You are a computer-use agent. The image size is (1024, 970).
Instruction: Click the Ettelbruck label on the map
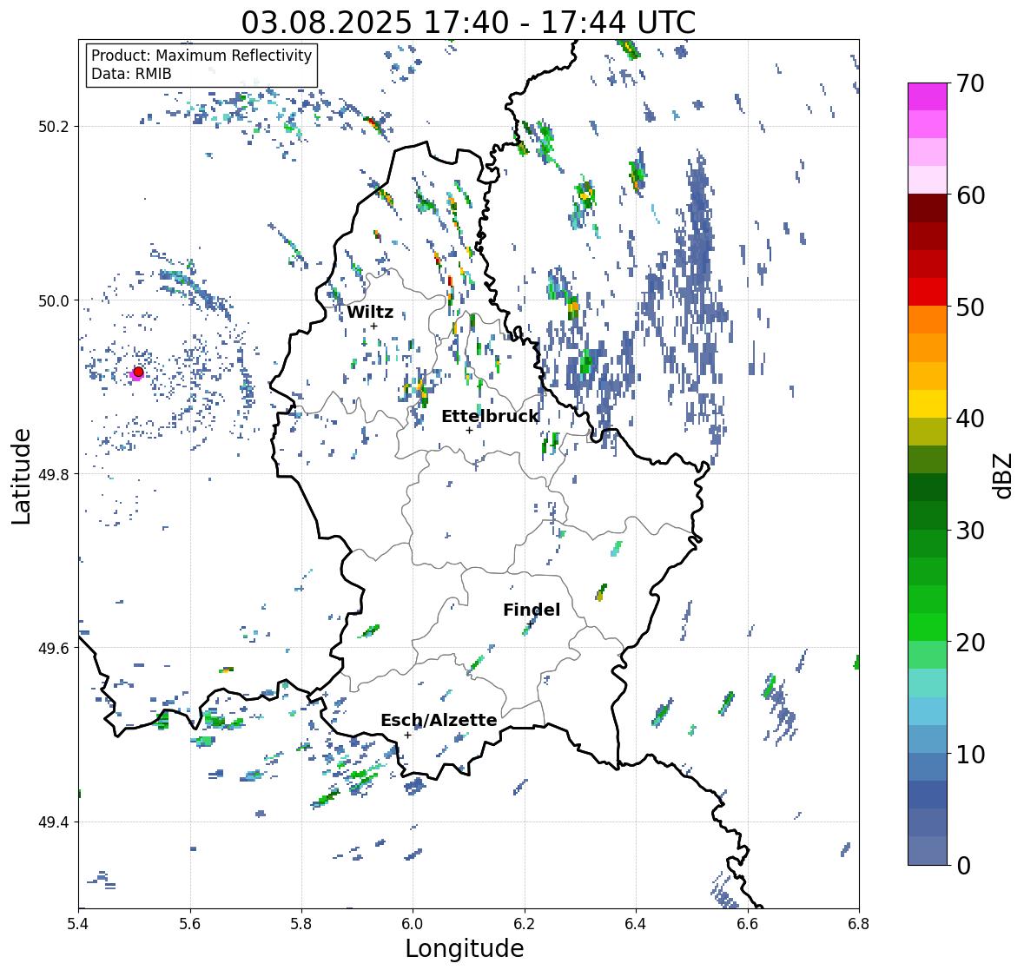(490, 416)
